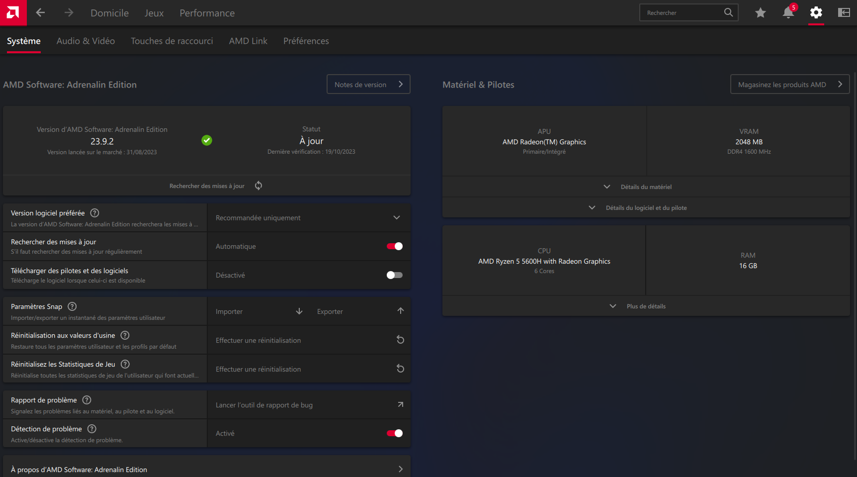Disable the Détection de problème switch
Image resolution: width=857 pixels, height=477 pixels.
[x=395, y=433]
